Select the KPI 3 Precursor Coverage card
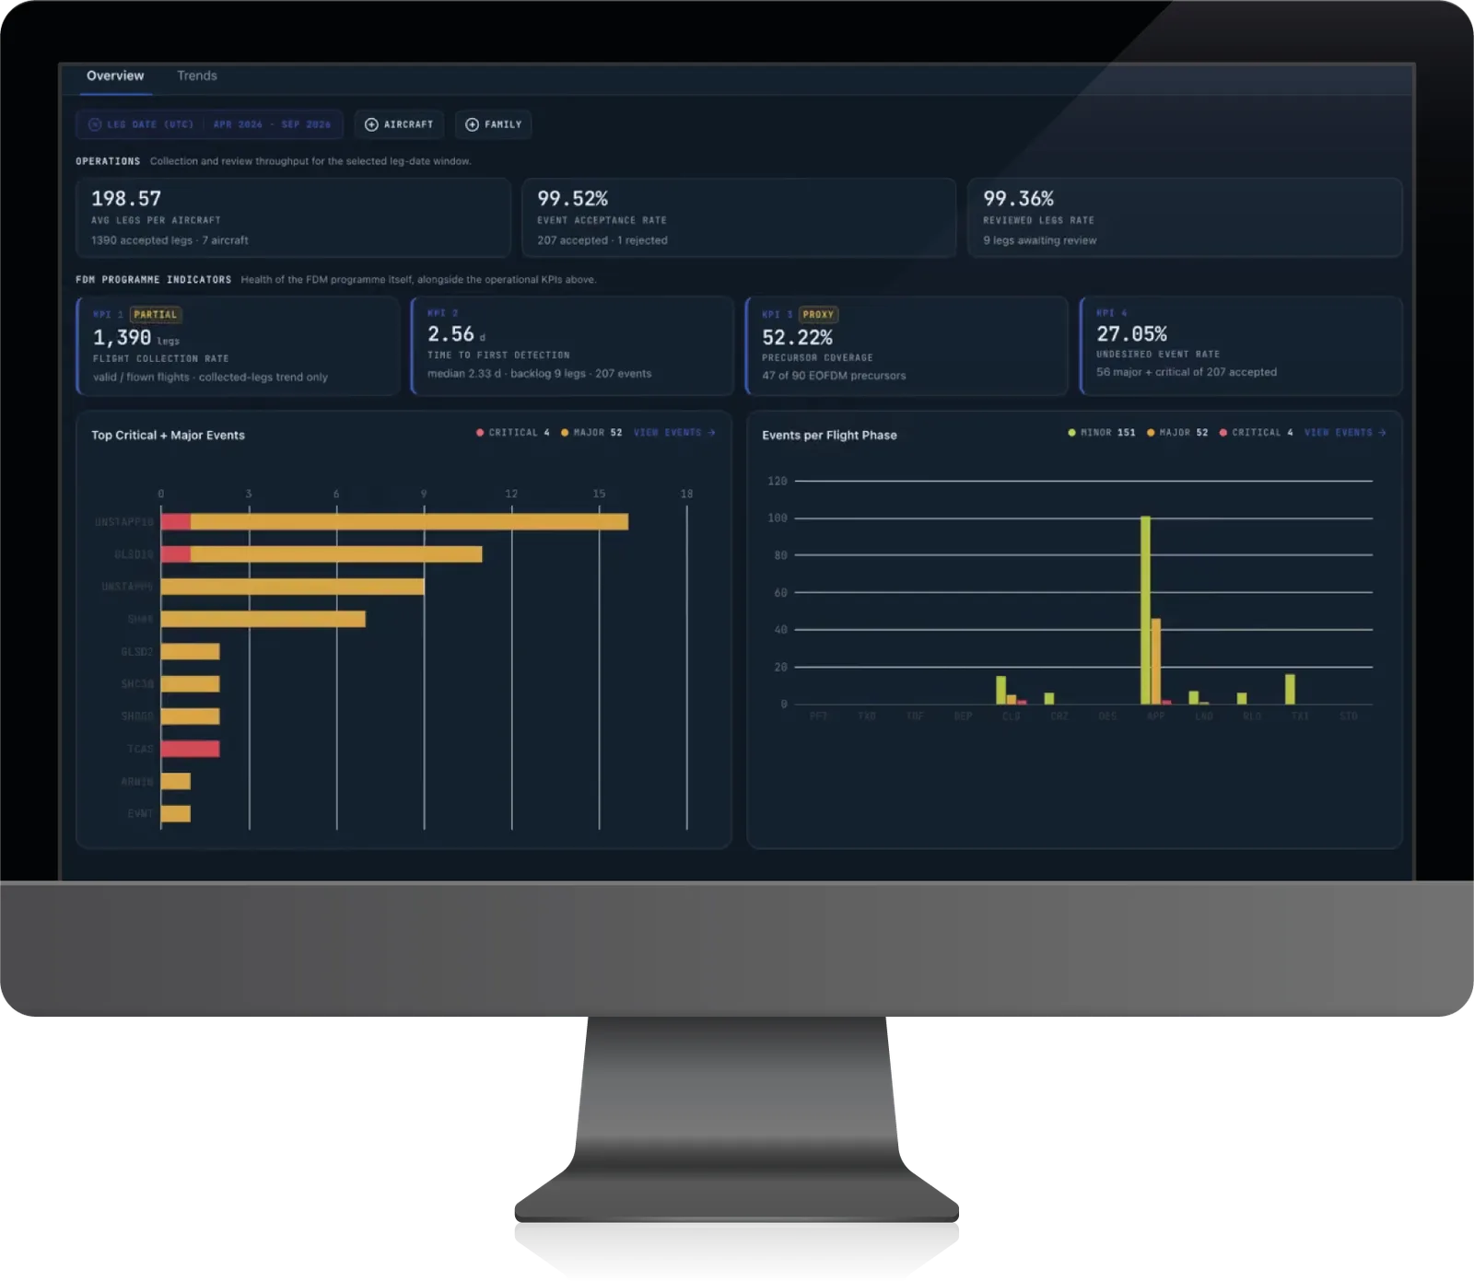This screenshot has height=1281, width=1474. (x=907, y=345)
